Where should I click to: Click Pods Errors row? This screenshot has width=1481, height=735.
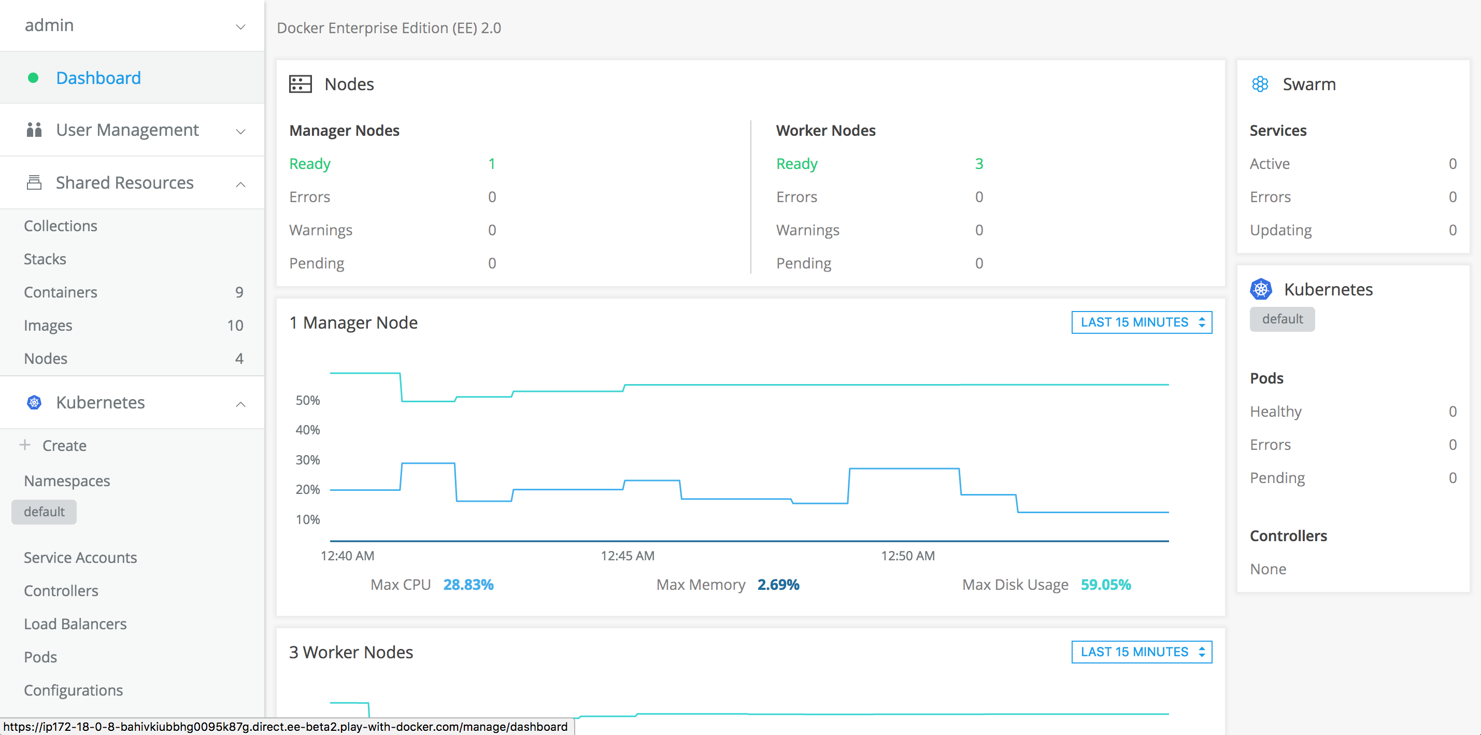(1354, 445)
